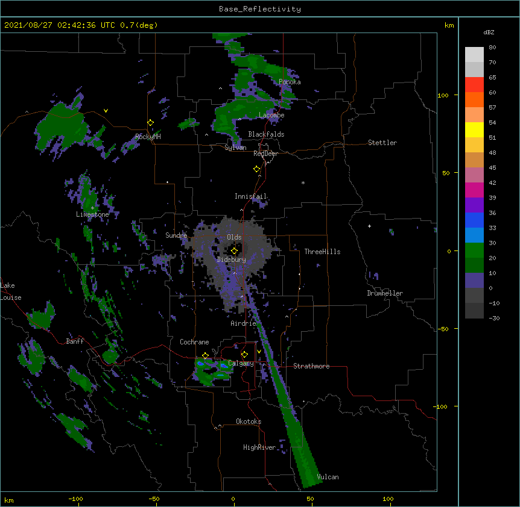Click the 39 dBZ purple legend swatch

click(474, 205)
